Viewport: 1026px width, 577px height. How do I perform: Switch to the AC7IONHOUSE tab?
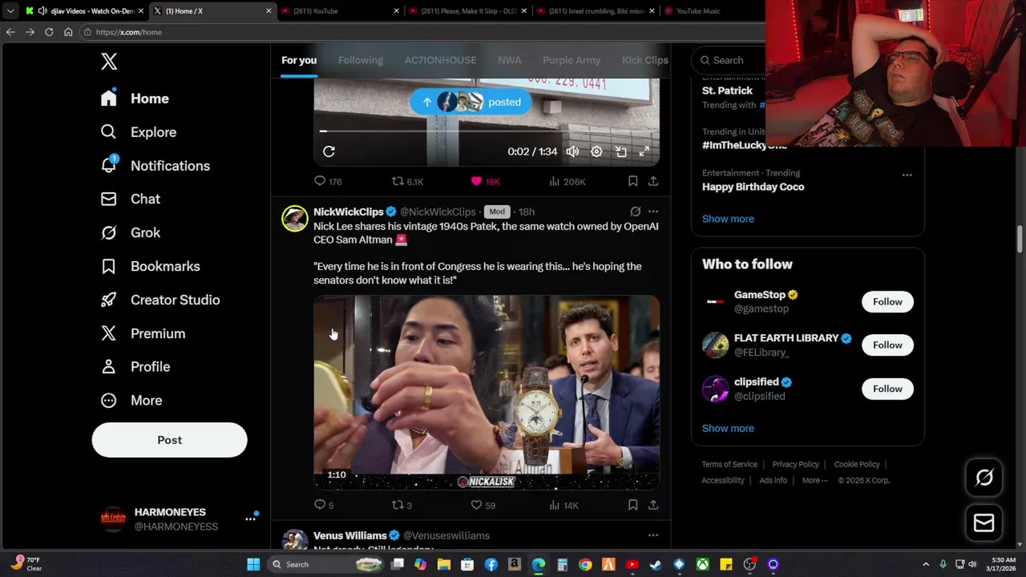tap(440, 60)
